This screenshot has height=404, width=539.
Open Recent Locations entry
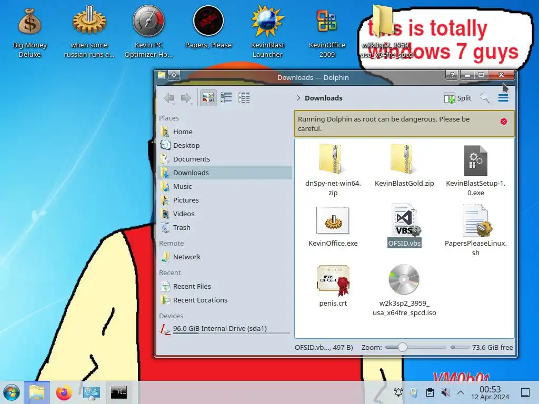point(226,300)
